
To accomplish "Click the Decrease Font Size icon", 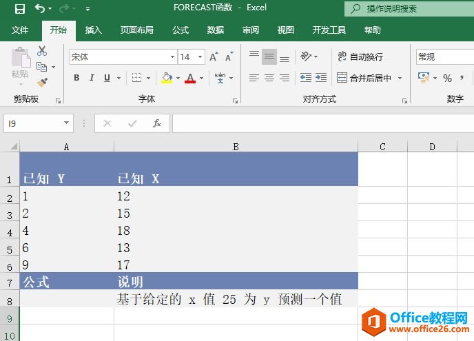I will pyautogui.click(x=229, y=56).
